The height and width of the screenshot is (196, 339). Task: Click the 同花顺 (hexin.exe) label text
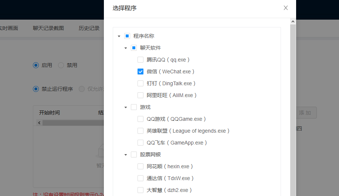coord(170,166)
